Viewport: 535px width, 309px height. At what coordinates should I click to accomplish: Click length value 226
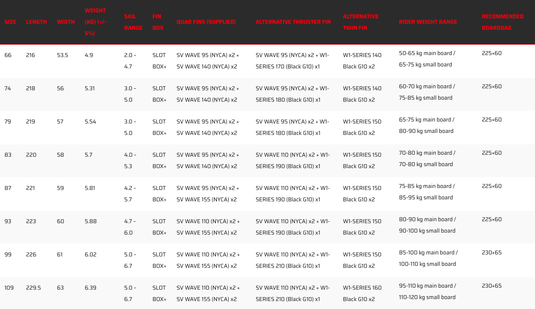pyautogui.click(x=31, y=254)
